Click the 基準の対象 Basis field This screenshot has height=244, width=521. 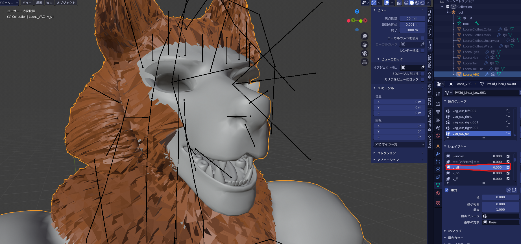[x=501, y=222]
